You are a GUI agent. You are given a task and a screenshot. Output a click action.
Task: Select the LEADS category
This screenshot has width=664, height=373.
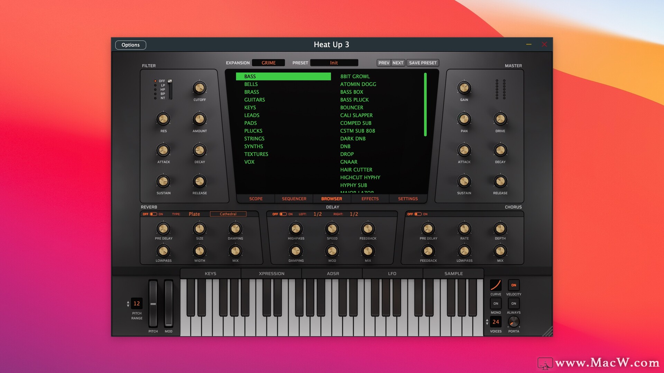tap(252, 115)
